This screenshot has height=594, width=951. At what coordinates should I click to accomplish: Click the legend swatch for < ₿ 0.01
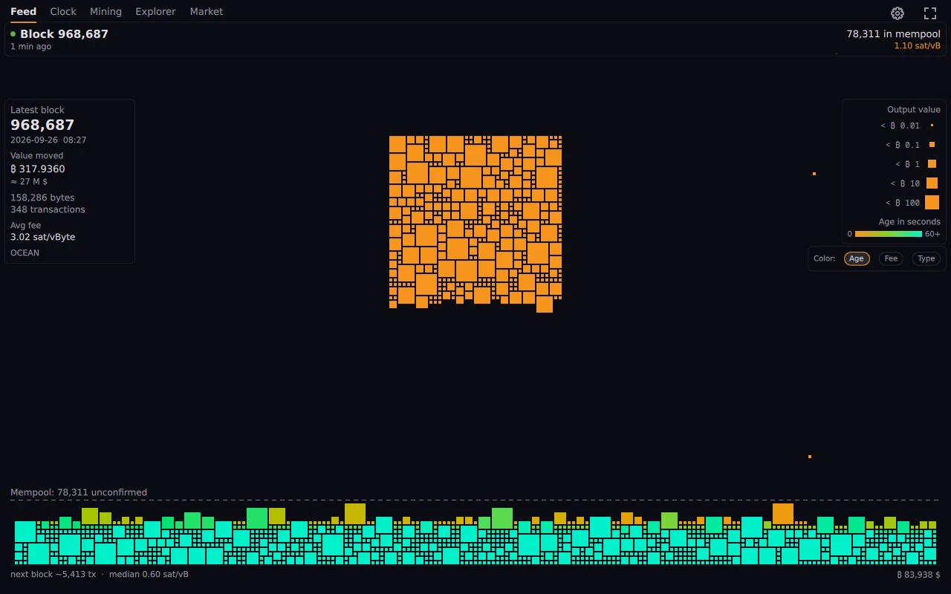(932, 125)
